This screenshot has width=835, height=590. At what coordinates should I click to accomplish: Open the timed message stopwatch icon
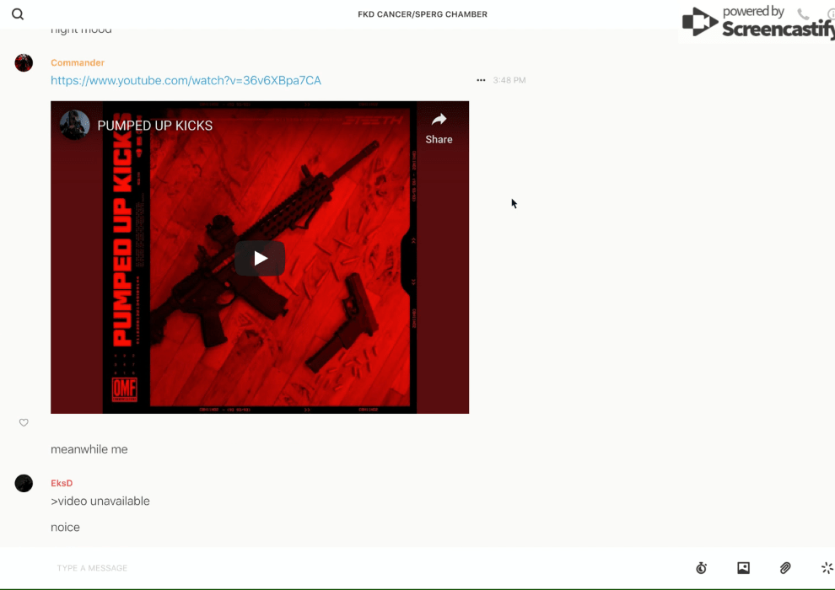click(701, 568)
